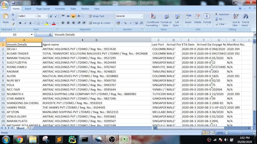The image size is (257, 144).
Task: Toggle the highlighted Bottom Align button
Action: pyautogui.click(x=73, y=16)
